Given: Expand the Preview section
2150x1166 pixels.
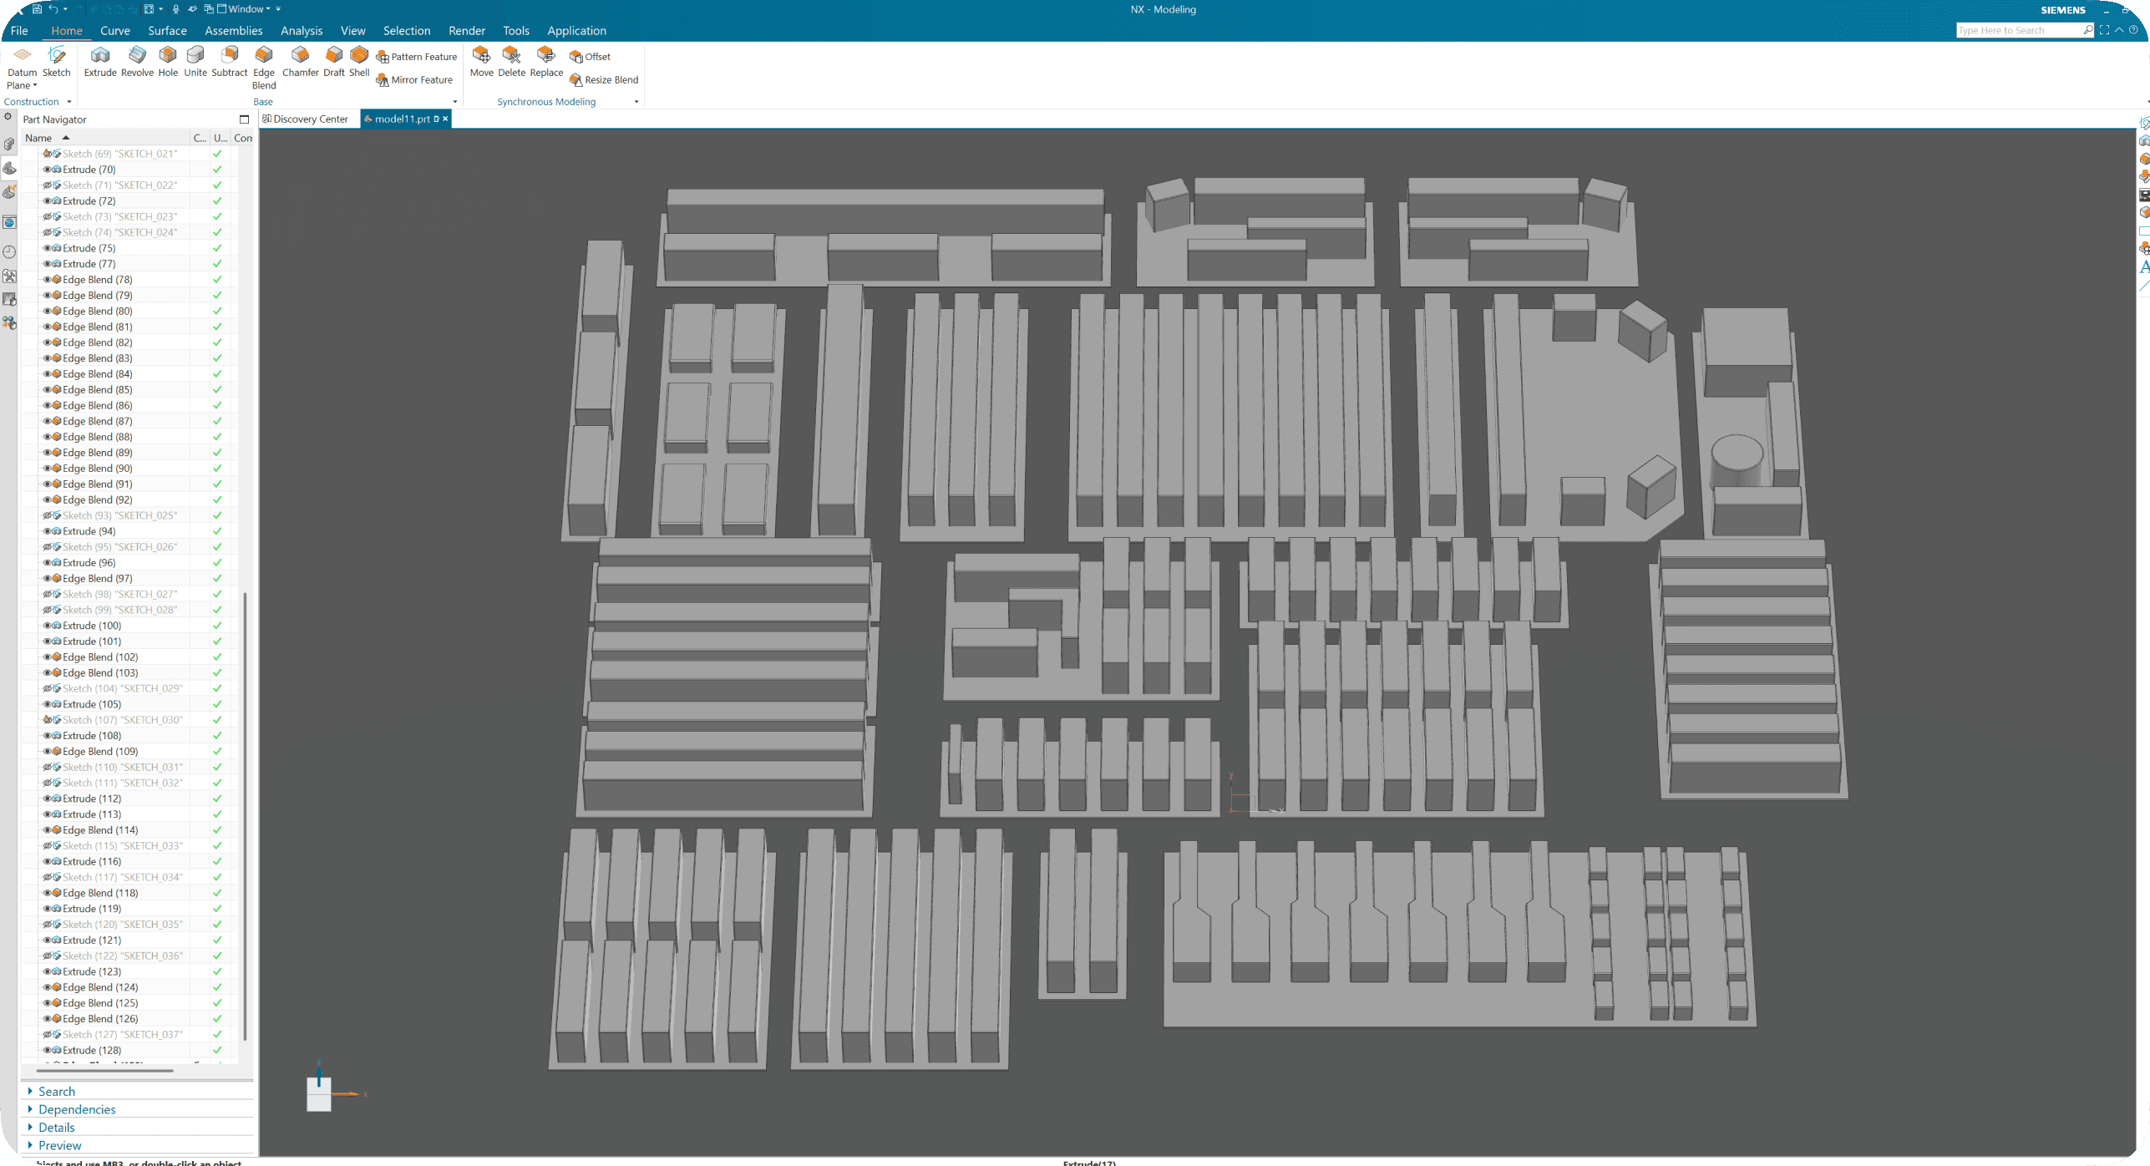Looking at the screenshot, I should click(59, 1145).
